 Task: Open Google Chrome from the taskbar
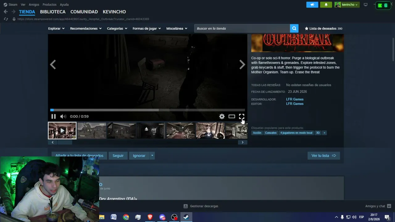pyautogui.click(x=126, y=217)
